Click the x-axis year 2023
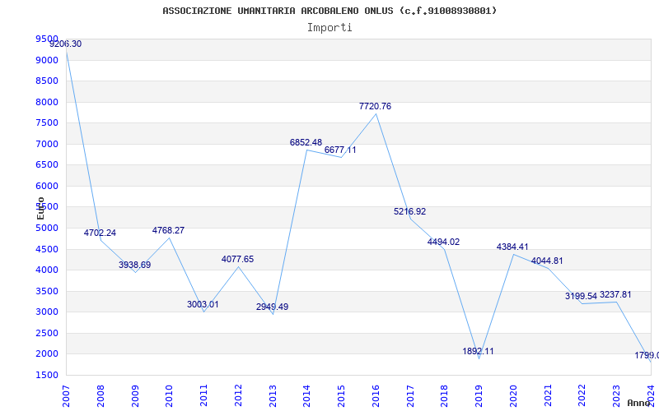This screenshot has height=411, width=659. [616, 396]
